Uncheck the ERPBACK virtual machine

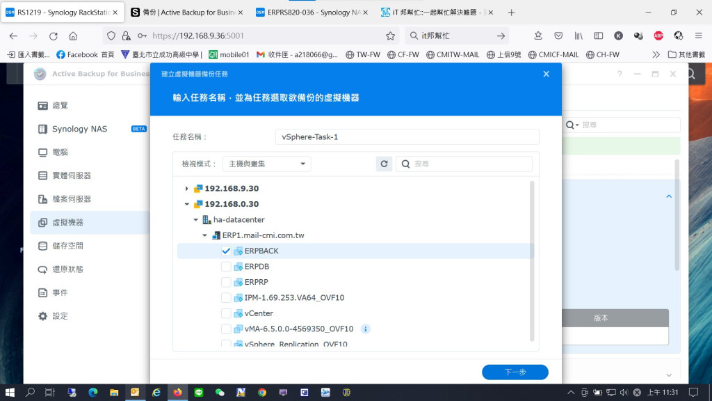pyautogui.click(x=226, y=251)
